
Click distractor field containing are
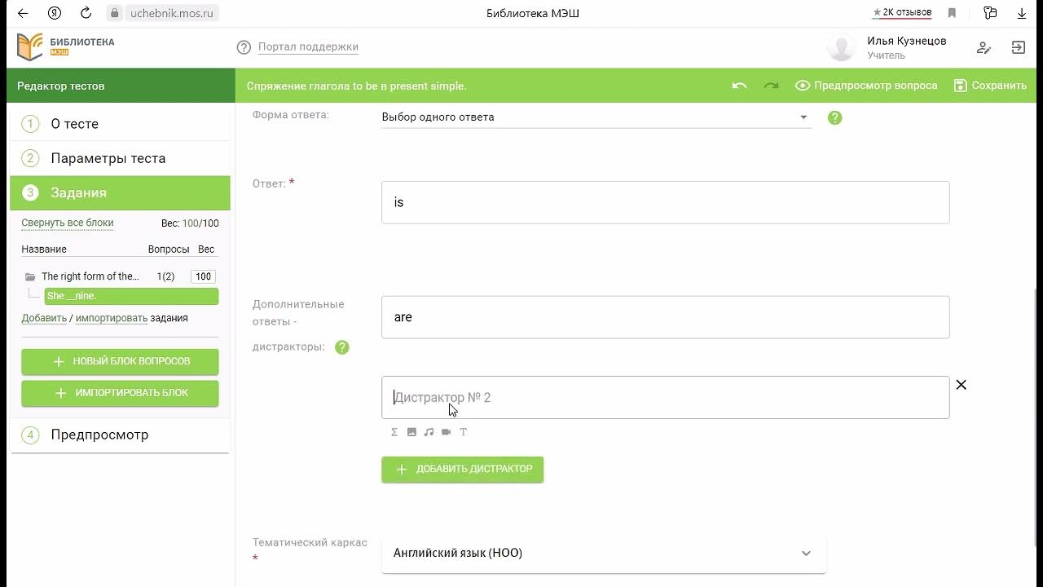pos(665,317)
